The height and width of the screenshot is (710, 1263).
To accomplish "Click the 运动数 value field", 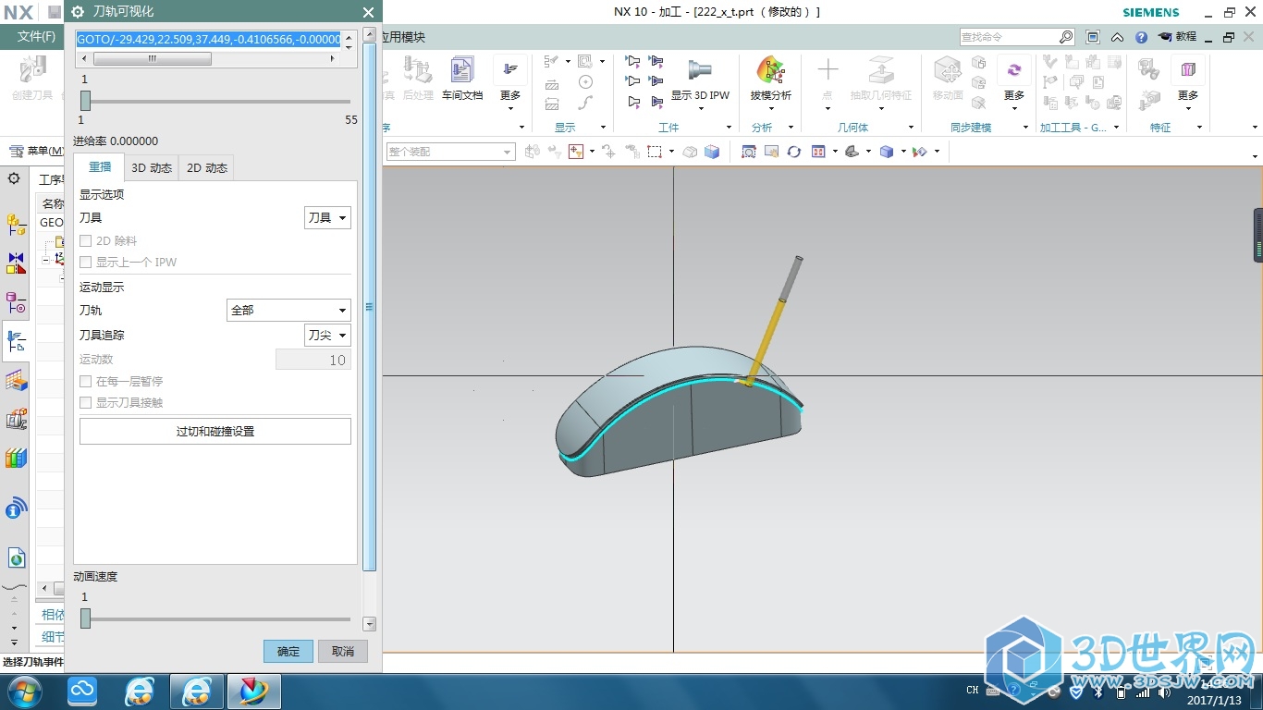I will click(x=313, y=361).
